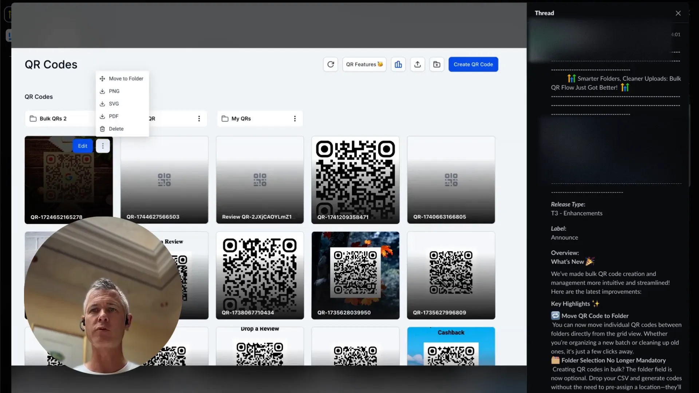
Task: Click 'Smarter Folders, Cleaner Uploads' thread title
Action: pyautogui.click(x=616, y=83)
